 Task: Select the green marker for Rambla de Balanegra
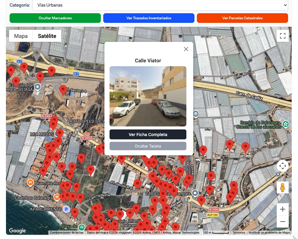[285, 124]
